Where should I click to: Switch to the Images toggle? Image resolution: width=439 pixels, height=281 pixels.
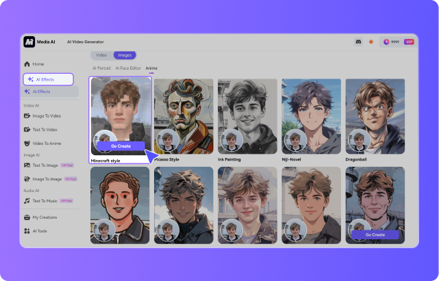coord(125,55)
